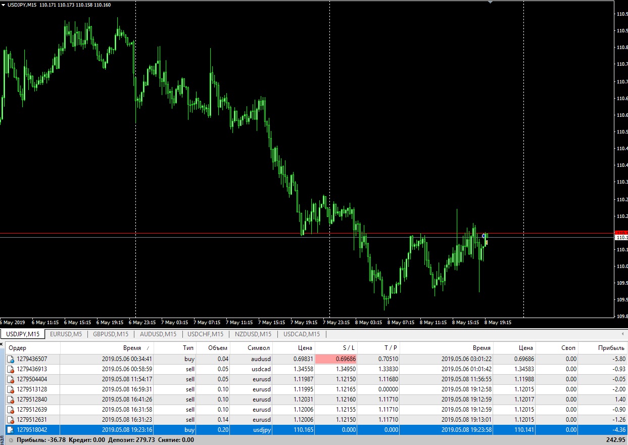
Task: Click the order icon for 1279504404
Action: pos(11,379)
